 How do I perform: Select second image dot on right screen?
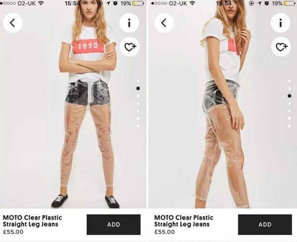pos(290,89)
